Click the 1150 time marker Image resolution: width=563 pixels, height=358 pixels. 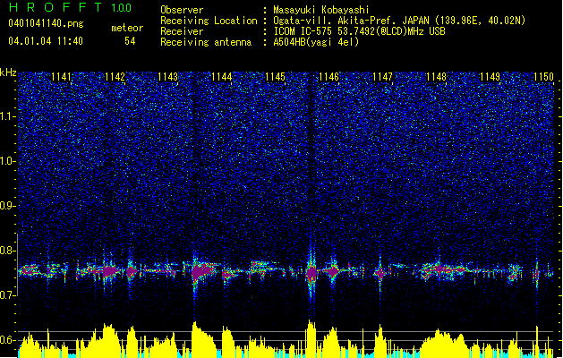click(x=543, y=77)
